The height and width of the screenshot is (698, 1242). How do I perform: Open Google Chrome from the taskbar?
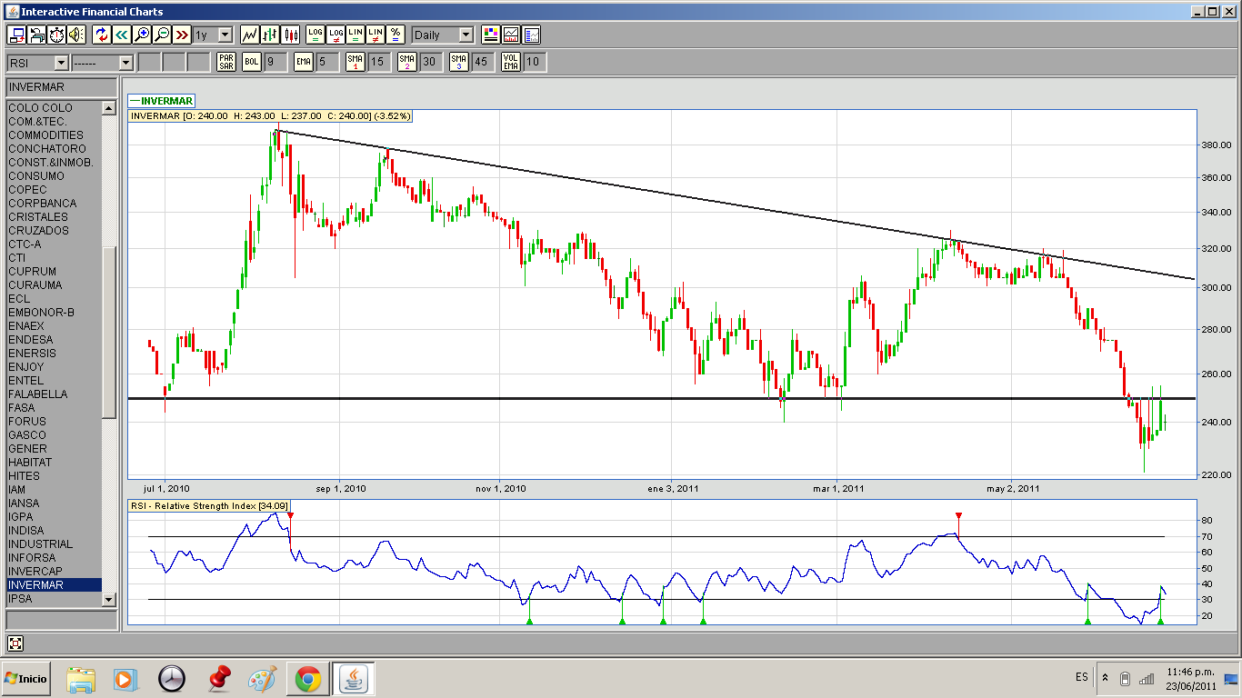point(307,679)
